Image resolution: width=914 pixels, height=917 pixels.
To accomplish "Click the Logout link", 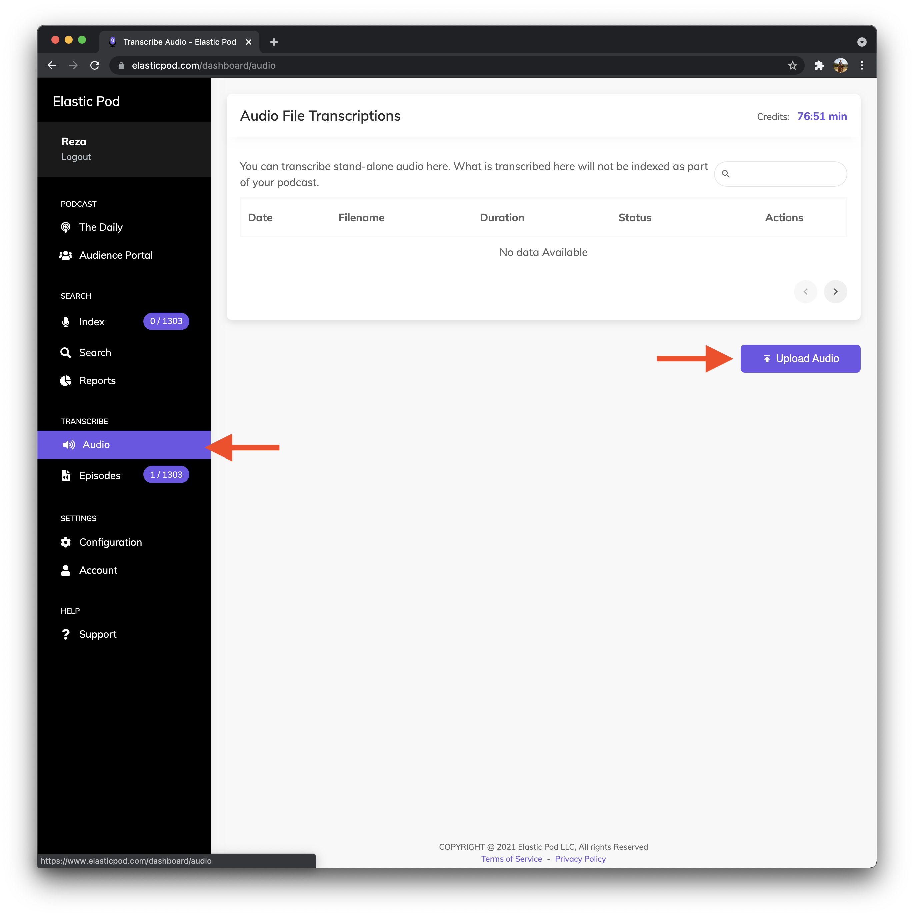I will tap(76, 157).
